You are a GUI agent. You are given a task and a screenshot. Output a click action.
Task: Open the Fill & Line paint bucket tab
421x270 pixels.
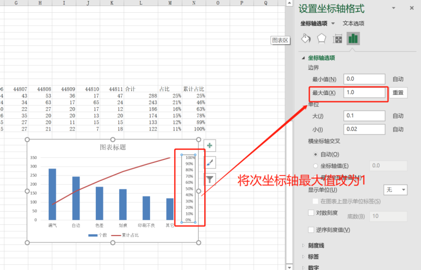306,39
